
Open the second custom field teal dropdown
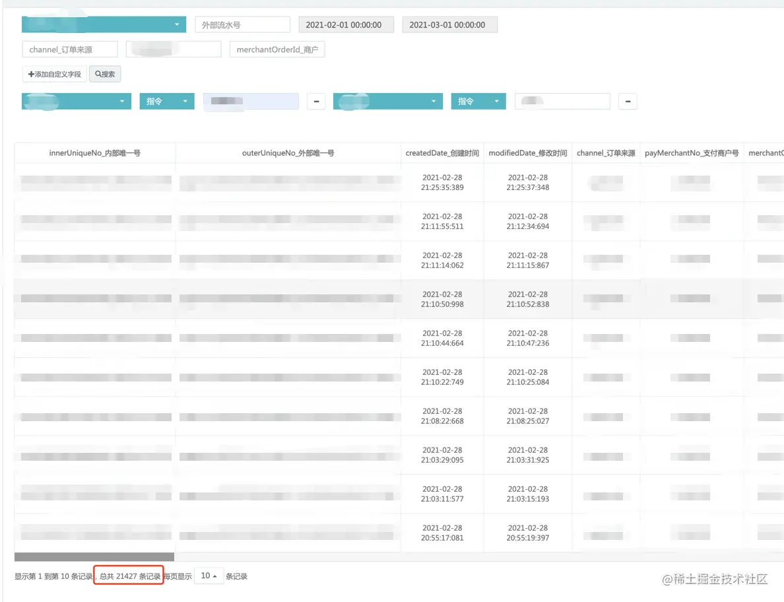point(387,101)
